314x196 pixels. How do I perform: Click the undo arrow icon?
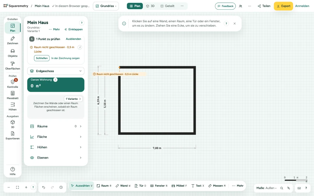click(x=44, y=187)
